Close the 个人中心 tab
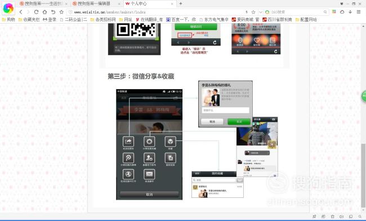 172,4
